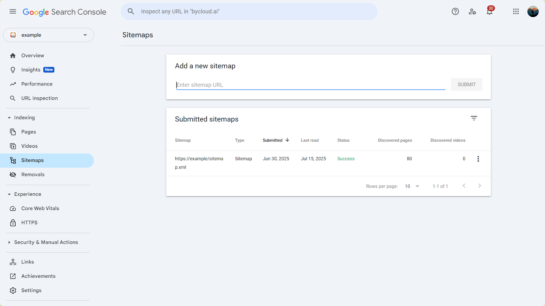Go to the Performance report
Image resolution: width=545 pixels, height=306 pixels.
(37, 84)
